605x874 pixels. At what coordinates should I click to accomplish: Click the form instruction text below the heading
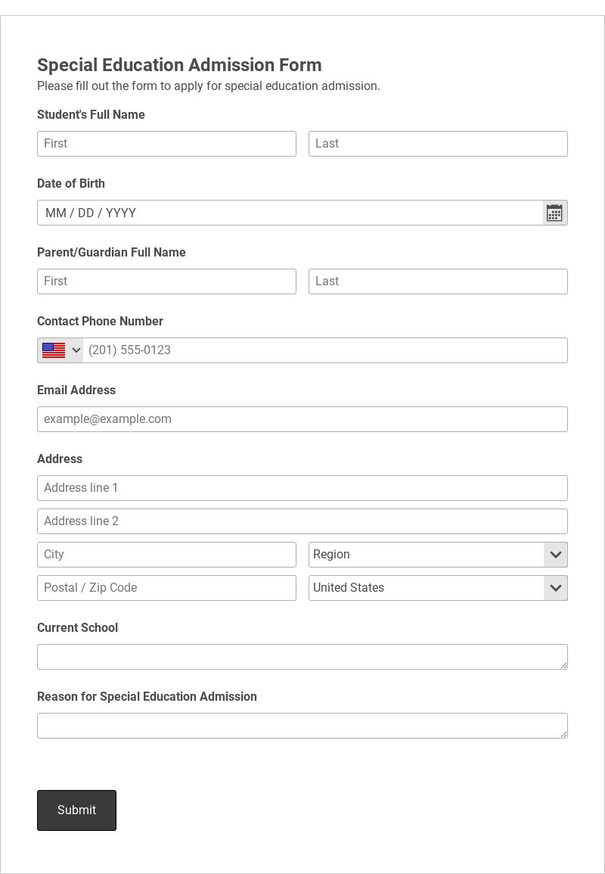(x=209, y=86)
